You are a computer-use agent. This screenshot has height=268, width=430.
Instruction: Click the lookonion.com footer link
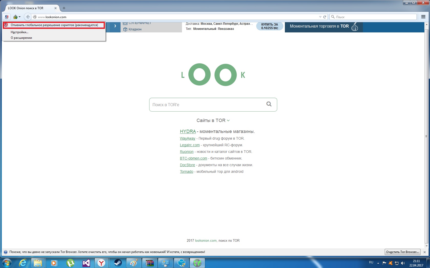(206, 241)
